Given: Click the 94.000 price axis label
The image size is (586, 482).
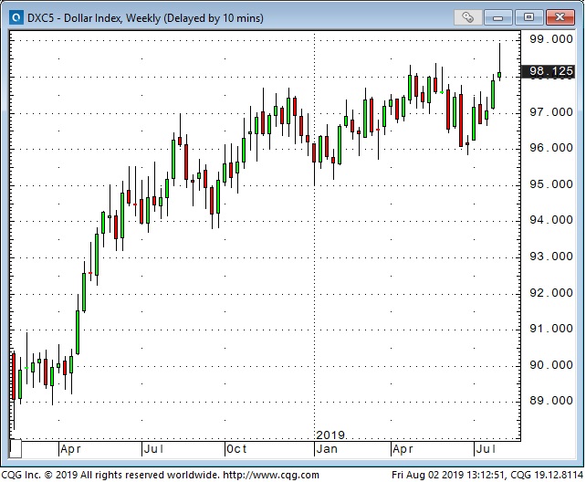Looking at the screenshot, I should coord(551,220).
